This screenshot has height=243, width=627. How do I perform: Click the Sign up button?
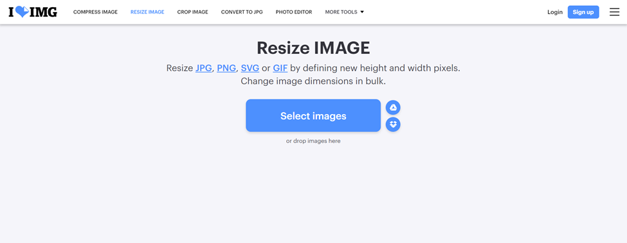(583, 12)
